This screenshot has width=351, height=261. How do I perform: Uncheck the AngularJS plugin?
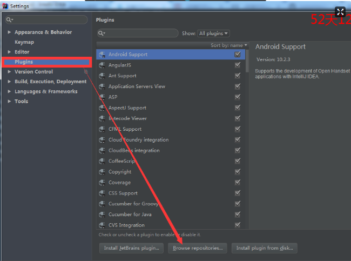(238, 65)
